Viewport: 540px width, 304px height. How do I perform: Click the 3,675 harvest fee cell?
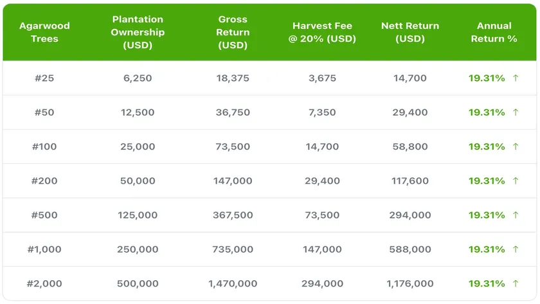[323, 78]
